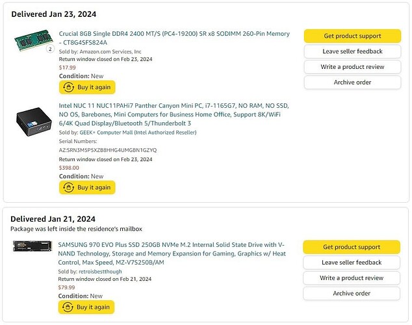Viewport: 412px width, 325px height.
Task: Click the quantity 2 badge on memory image
Action: (x=50, y=49)
